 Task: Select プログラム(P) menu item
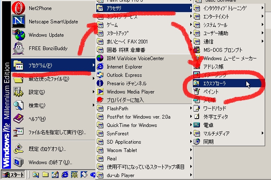(53, 65)
